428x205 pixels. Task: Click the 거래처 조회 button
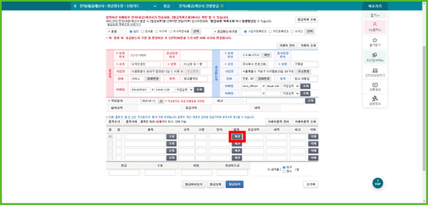[308, 46]
